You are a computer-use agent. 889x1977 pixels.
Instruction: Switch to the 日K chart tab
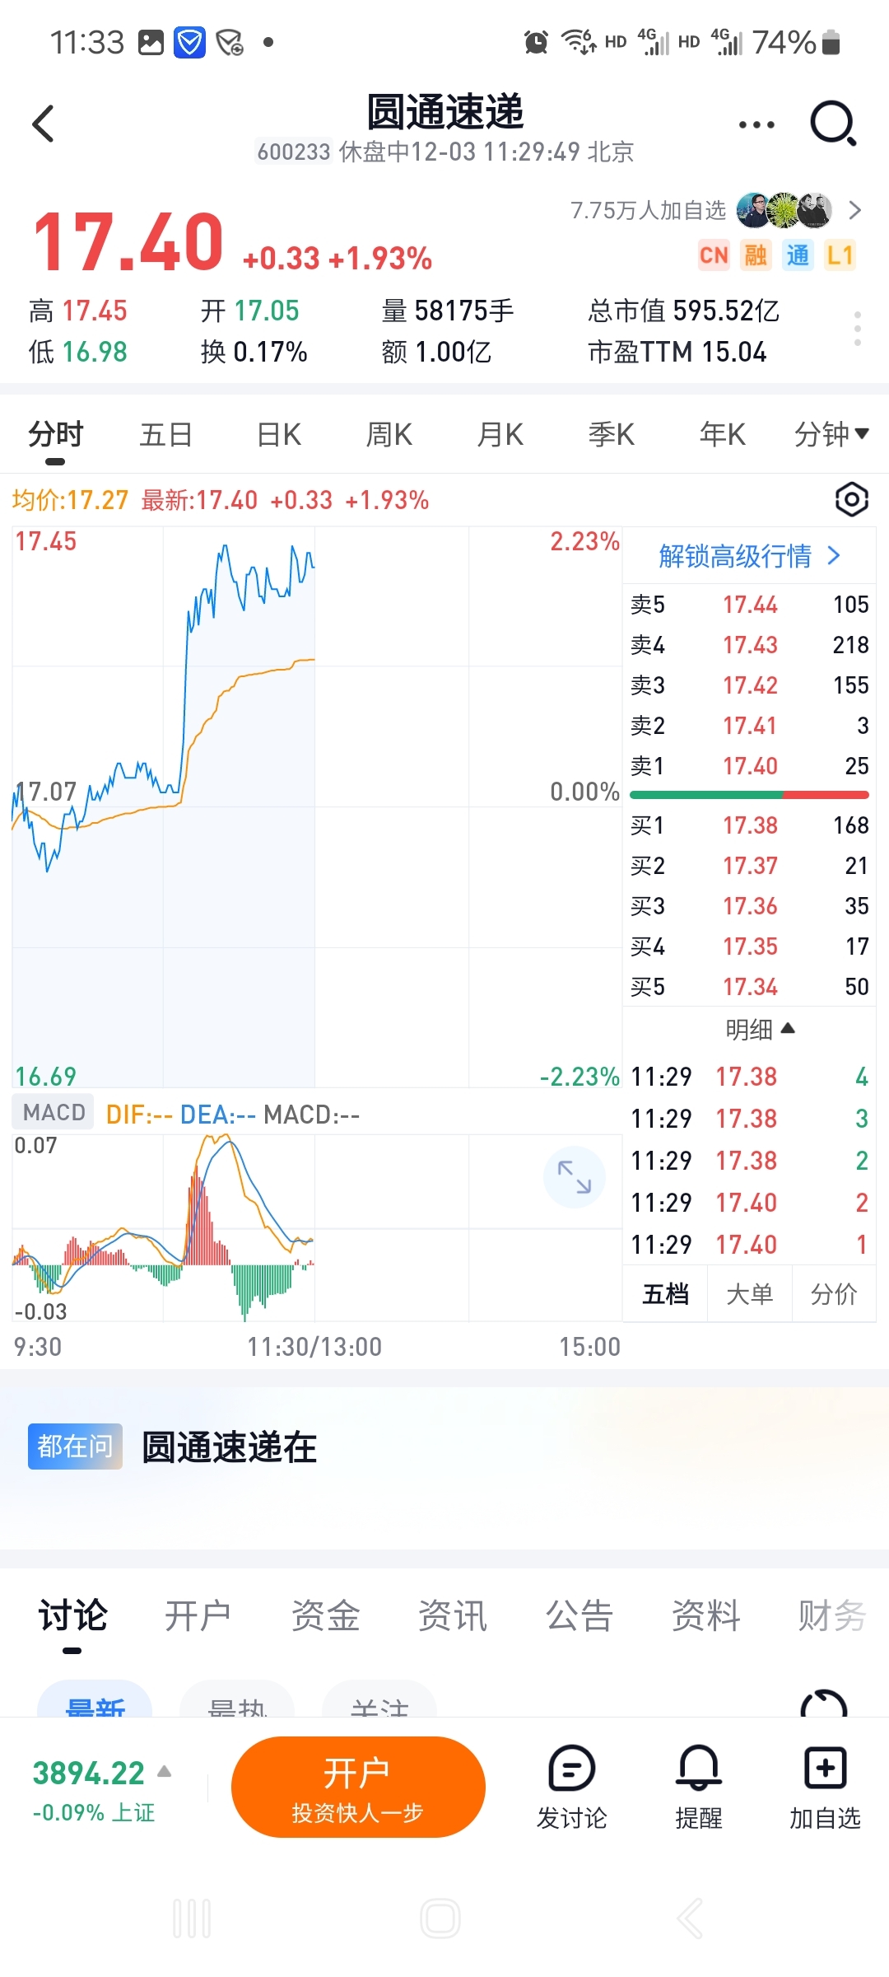tap(278, 434)
